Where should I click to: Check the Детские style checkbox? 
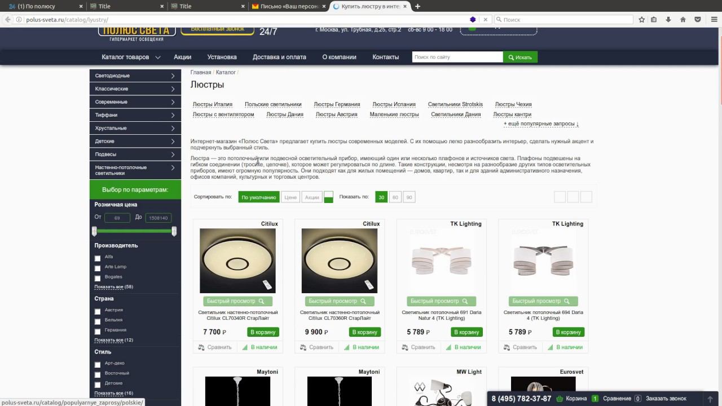click(98, 385)
